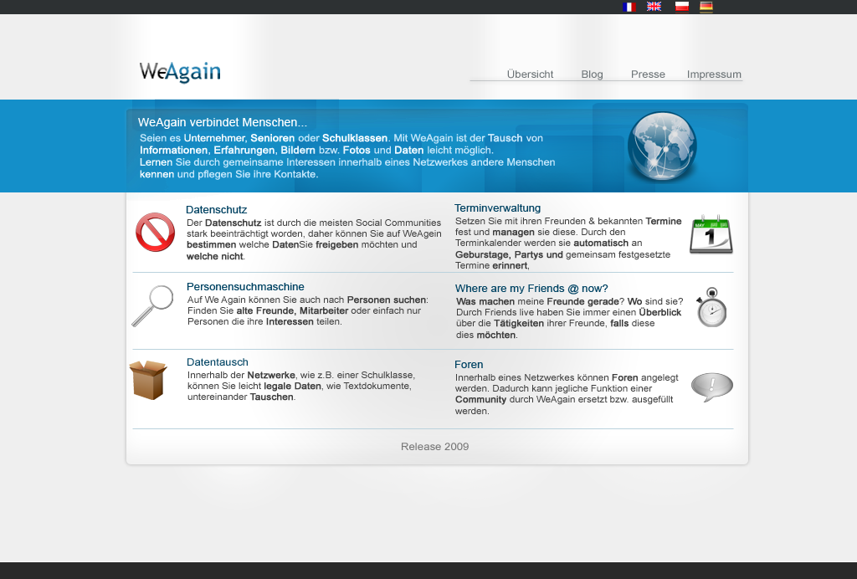
Task: Click the stopwatch icon beside Friends section
Action: pos(711,307)
